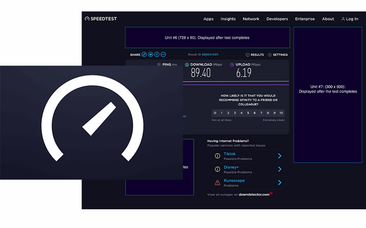
Task: Click the Unit #6 banner ad placeholder
Action: (207, 37)
